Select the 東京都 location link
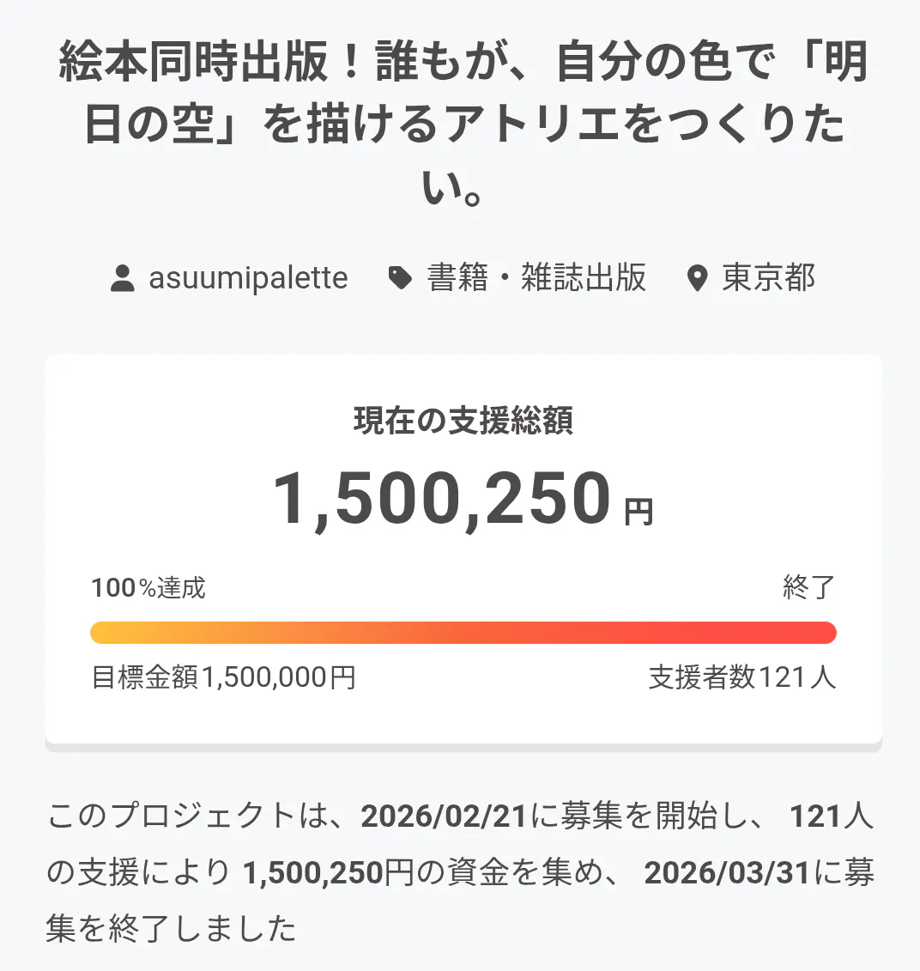920x971 pixels. pyautogui.click(x=768, y=278)
